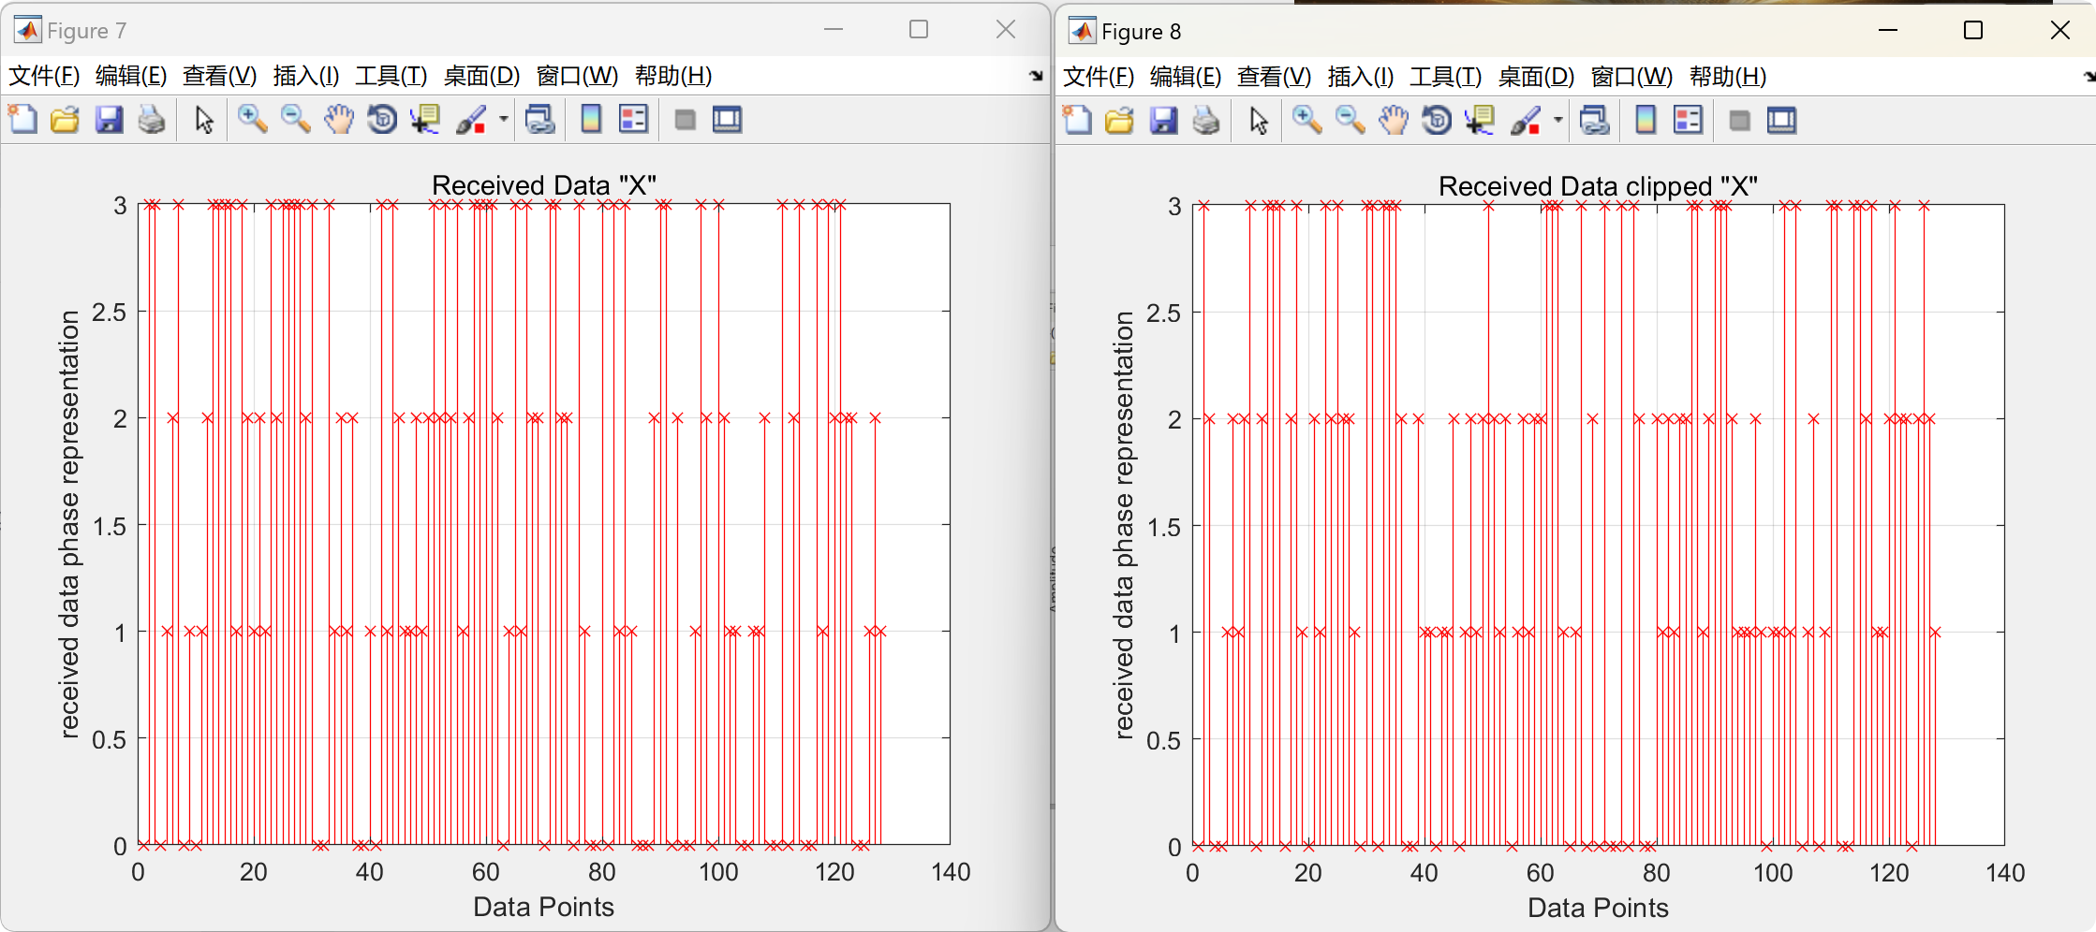
Task: Select title 'Received Data clipped "X"' in Figure 8
Action: pos(1598,185)
